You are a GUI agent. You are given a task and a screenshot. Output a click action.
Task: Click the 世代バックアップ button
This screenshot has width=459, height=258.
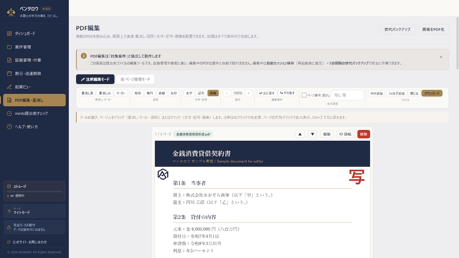coord(397,29)
